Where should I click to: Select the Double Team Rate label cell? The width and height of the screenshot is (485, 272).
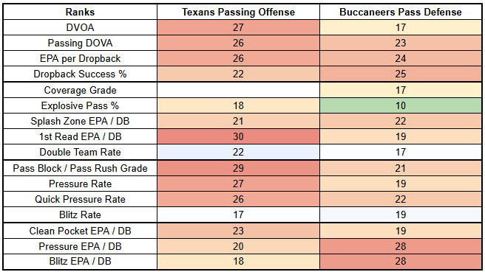[x=80, y=152]
